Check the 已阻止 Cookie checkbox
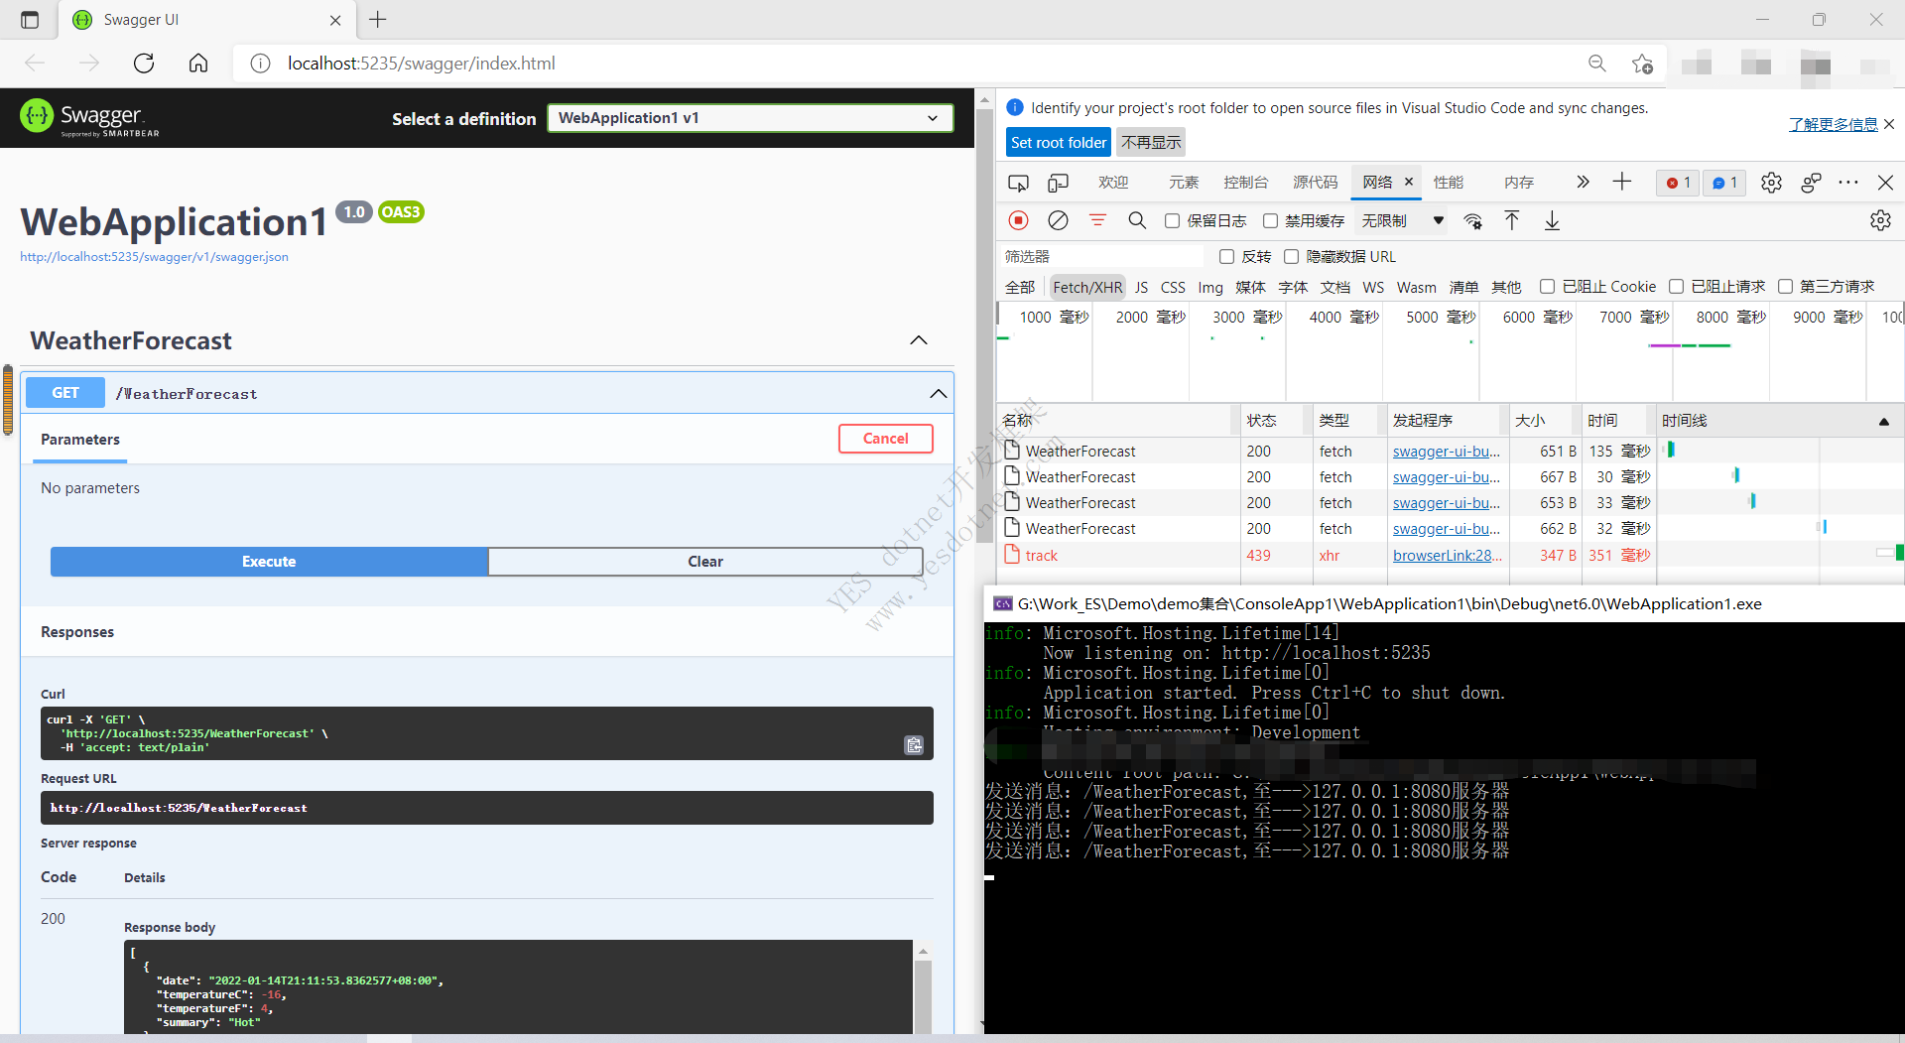1905x1043 pixels. pyautogui.click(x=1547, y=287)
